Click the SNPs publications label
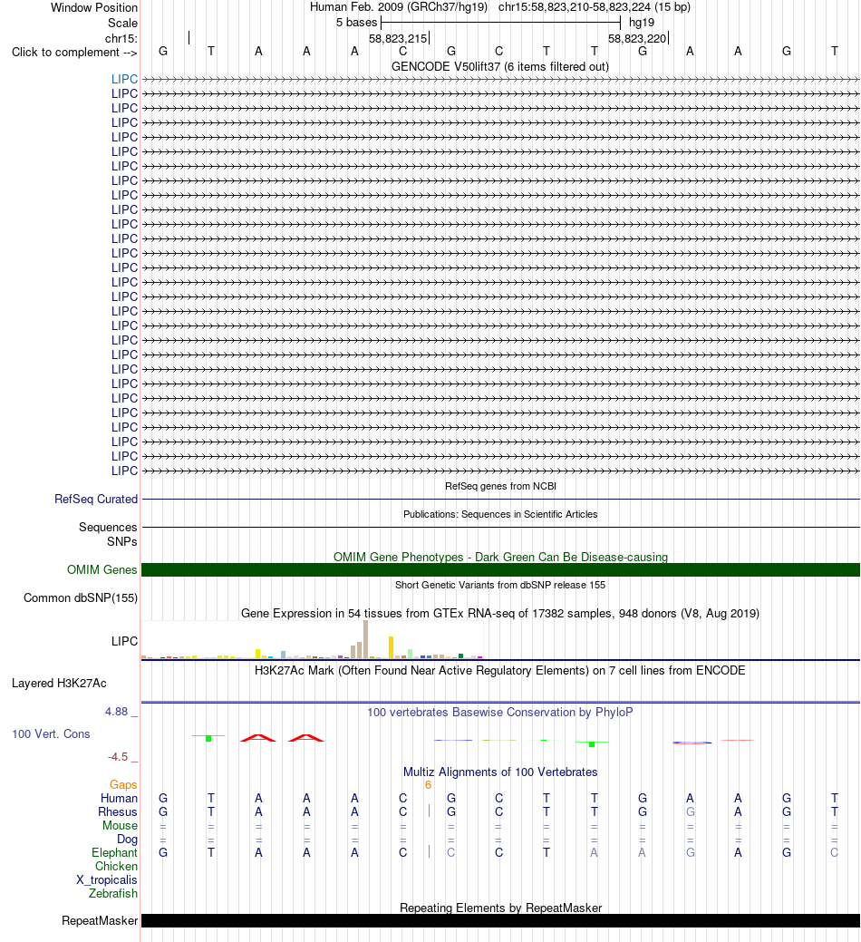 tap(121, 542)
